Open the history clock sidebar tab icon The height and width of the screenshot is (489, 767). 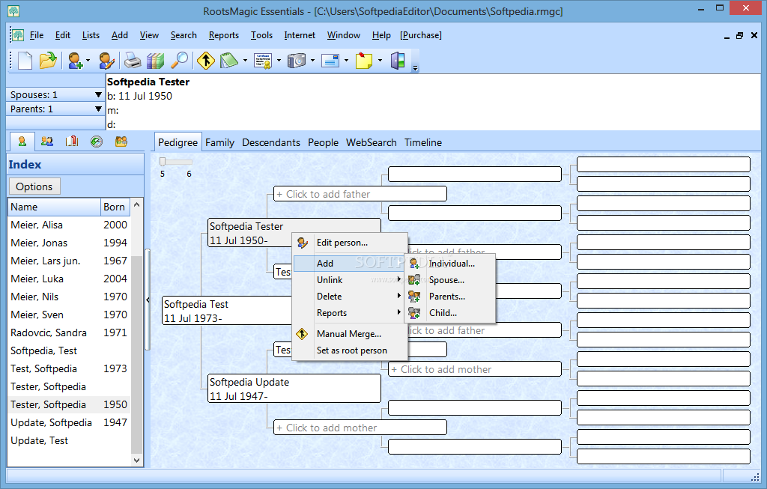97,142
